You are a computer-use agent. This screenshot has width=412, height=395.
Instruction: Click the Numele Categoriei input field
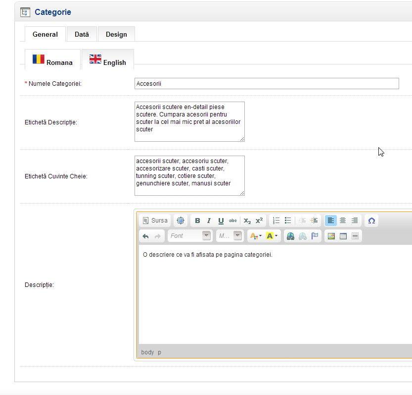266,84
